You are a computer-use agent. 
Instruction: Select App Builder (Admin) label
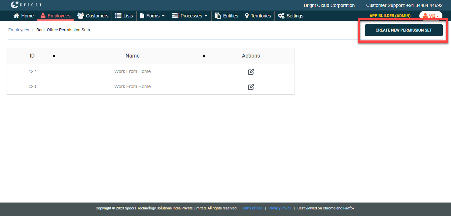pyautogui.click(x=390, y=16)
